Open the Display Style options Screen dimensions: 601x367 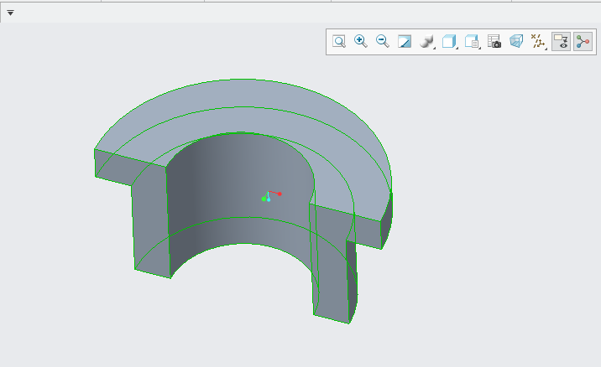coord(427,41)
